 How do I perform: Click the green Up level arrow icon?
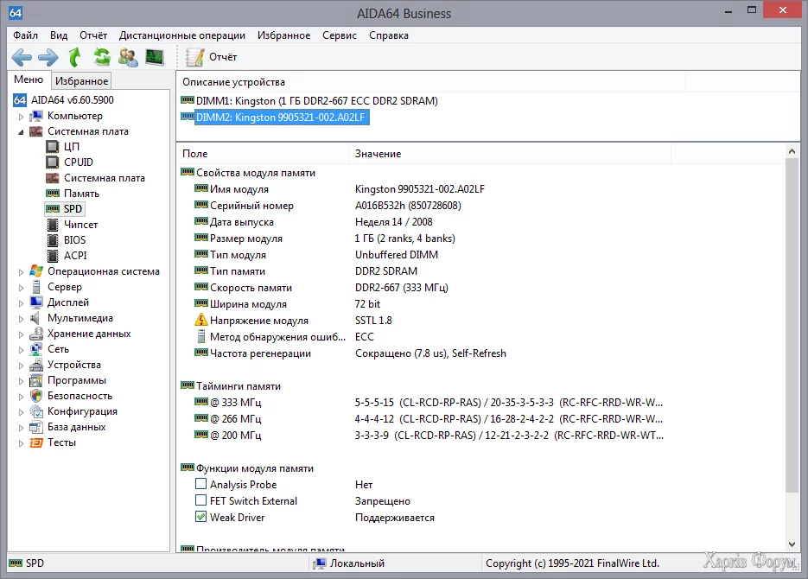click(x=75, y=57)
